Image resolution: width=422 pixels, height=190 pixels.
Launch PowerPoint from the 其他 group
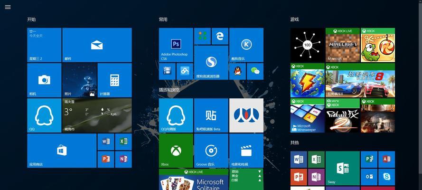coord(299,177)
